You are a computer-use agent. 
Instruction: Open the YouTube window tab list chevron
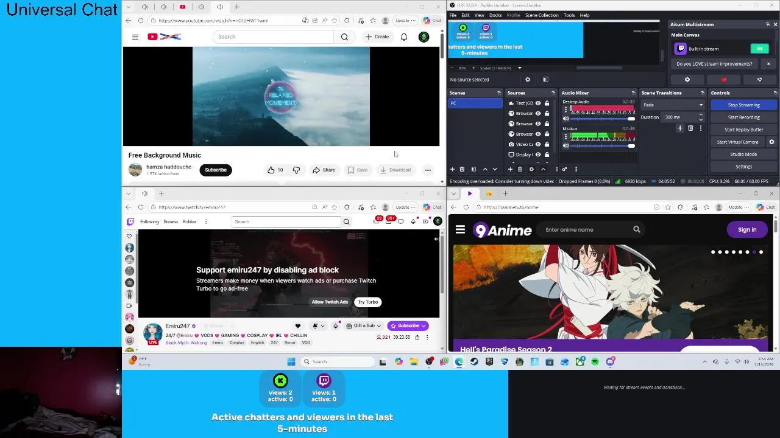click(128, 7)
